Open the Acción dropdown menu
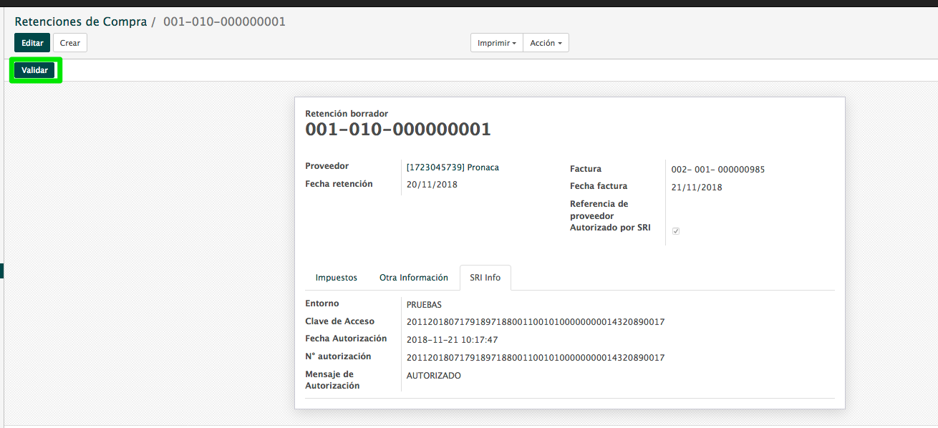Screen dimensions: 938x428 pyautogui.click(x=546, y=43)
